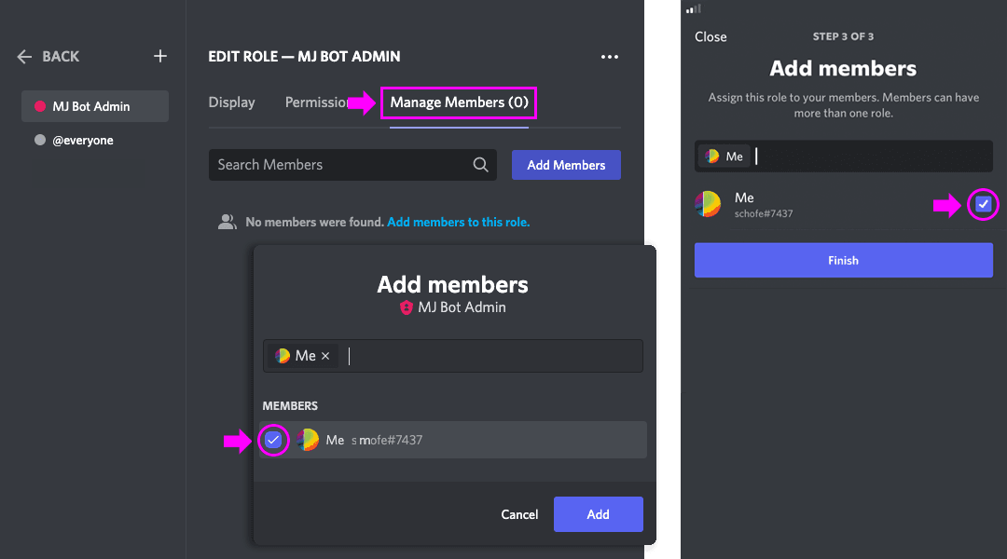Remove the Me chip with its X
This screenshot has height=559, width=1007.
pyautogui.click(x=325, y=356)
